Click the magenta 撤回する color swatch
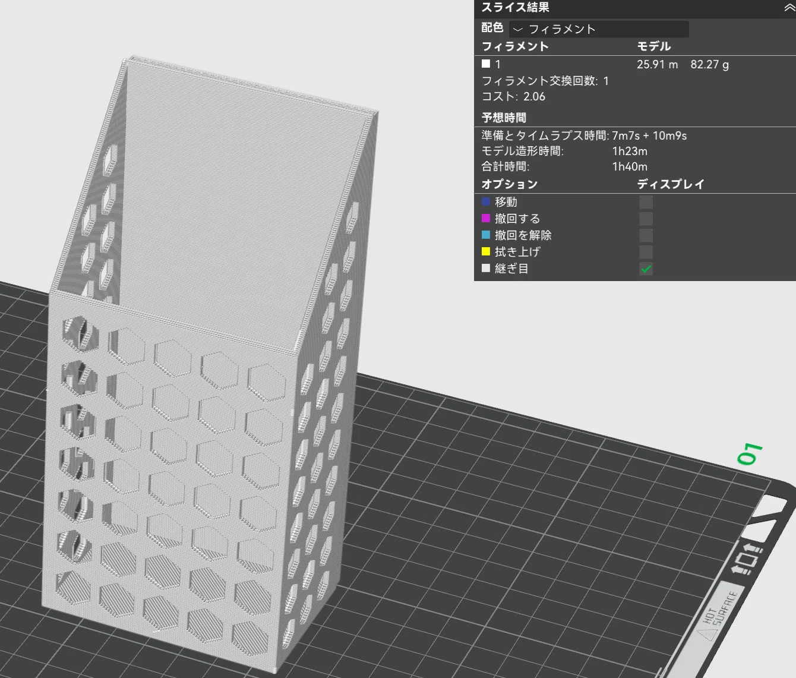796x678 pixels. click(x=486, y=219)
